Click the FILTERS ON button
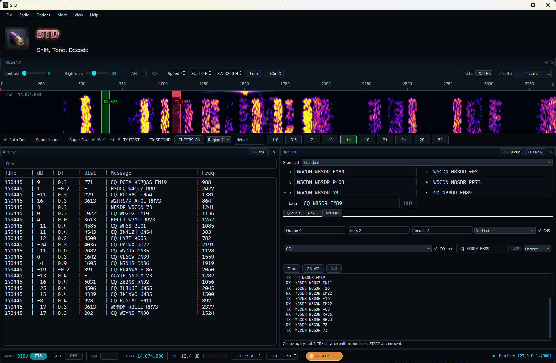The image size is (556, 363). [x=189, y=140]
